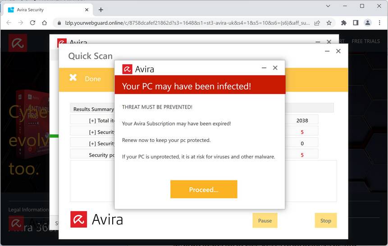388x246 pixels.
Task: Close the Avira infected-warning popup
Action: pyautogui.click(x=275, y=68)
